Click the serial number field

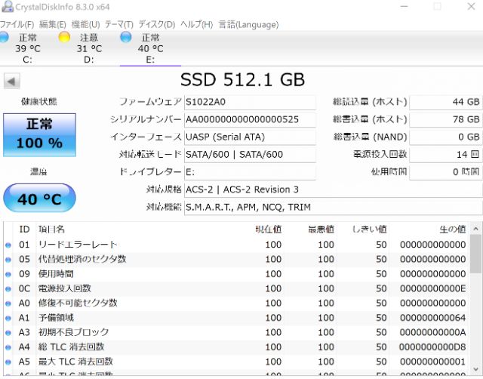pyautogui.click(x=250, y=119)
